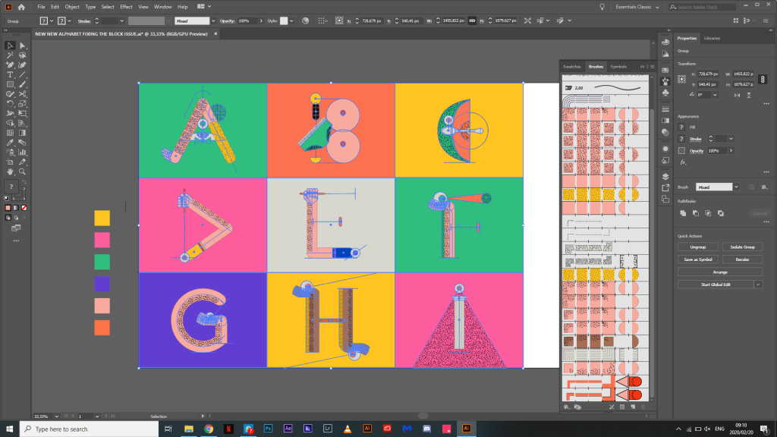The width and height of the screenshot is (777, 437).
Task: Select the Rectangle tool
Action: [10, 84]
